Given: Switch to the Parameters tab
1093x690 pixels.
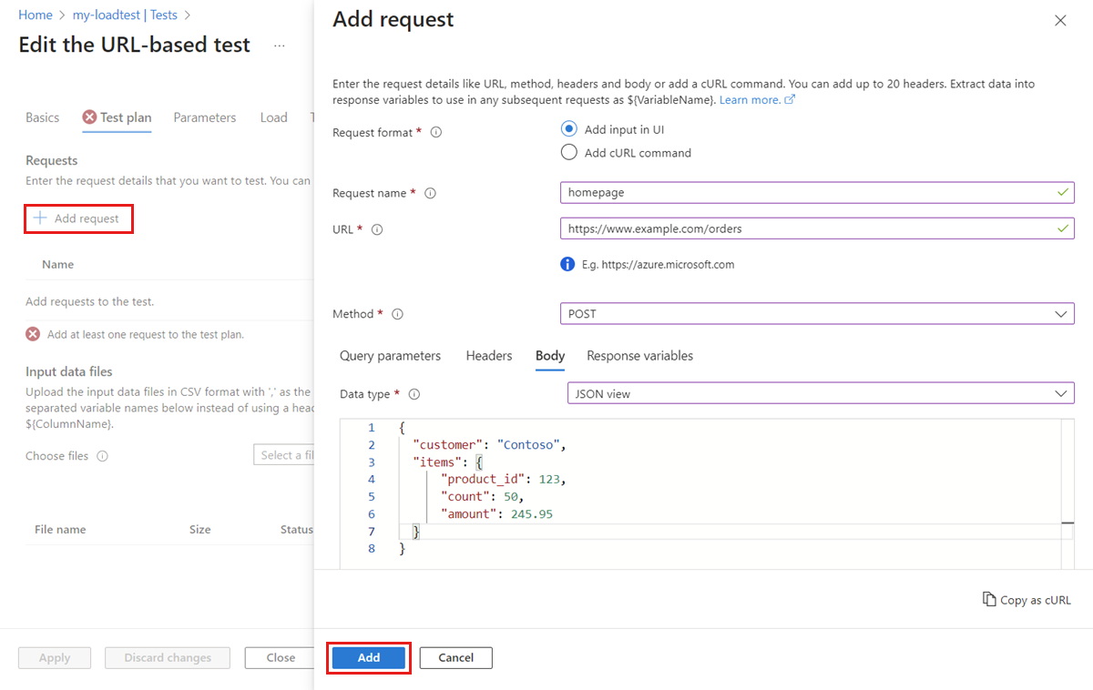Looking at the screenshot, I should point(204,117).
